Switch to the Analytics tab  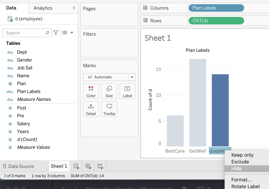pyautogui.click(x=43, y=8)
